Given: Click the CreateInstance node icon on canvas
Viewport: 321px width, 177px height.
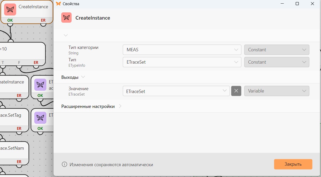Looking at the screenshot, I should (10, 10).
